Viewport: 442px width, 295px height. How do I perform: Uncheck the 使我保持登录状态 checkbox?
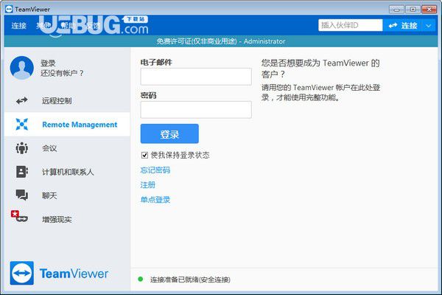click(144, 155)
